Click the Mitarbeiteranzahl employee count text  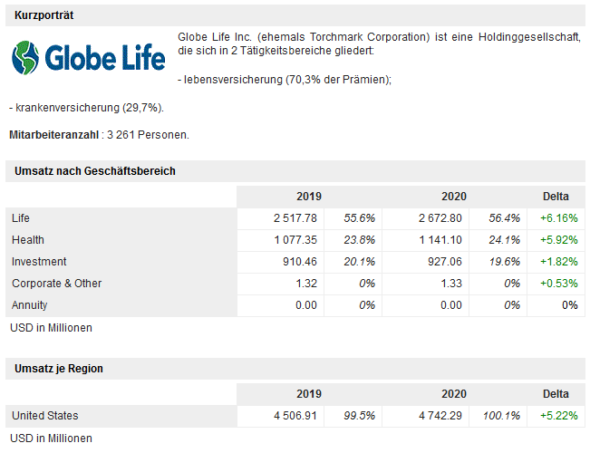tap(99, 135)
